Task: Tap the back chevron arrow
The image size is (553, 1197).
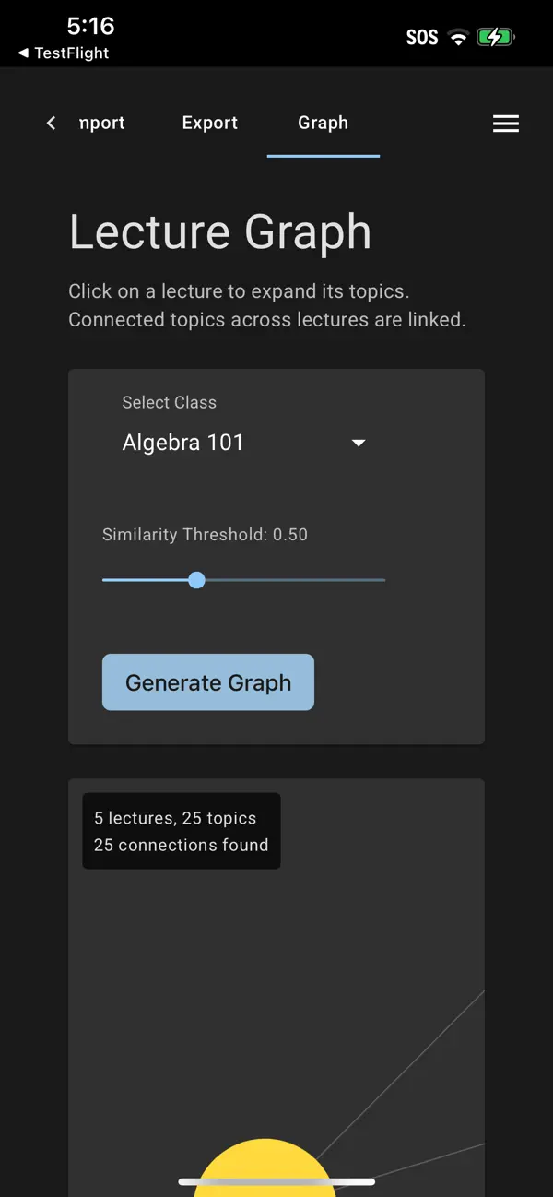Action: (51, 123)
